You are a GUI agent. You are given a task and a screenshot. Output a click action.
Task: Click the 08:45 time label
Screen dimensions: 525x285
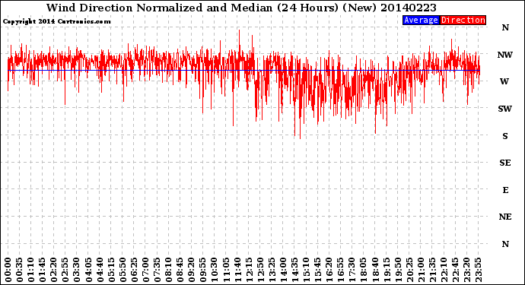click(180, 270)
